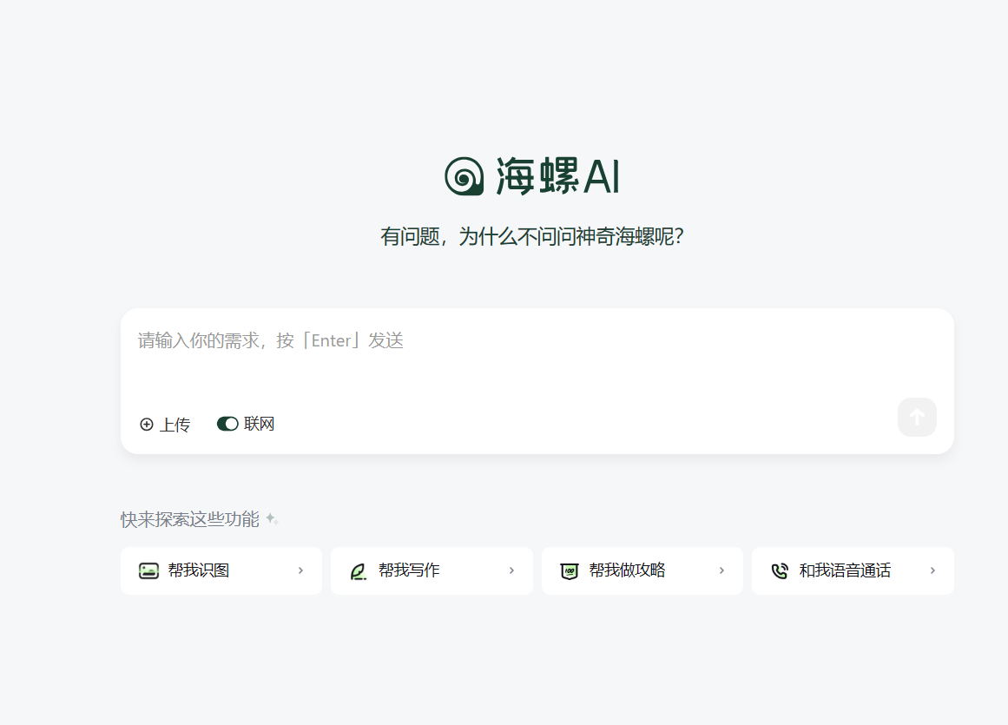Click the sparkle icon after 快来探索这些功能
Viewport: 1008px width, 725px height.
(272, 517)
